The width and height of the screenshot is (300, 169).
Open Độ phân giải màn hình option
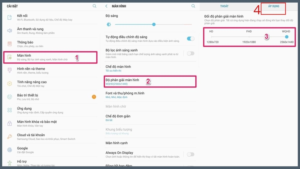tap(150, 81)
